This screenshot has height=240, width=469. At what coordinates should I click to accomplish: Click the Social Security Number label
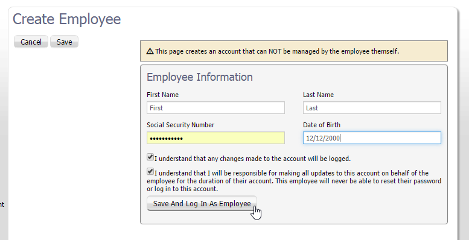click(x=180, y=125)
